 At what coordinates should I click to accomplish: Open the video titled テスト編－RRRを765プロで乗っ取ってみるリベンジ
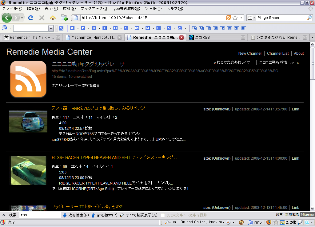click(x=98, y=108)
